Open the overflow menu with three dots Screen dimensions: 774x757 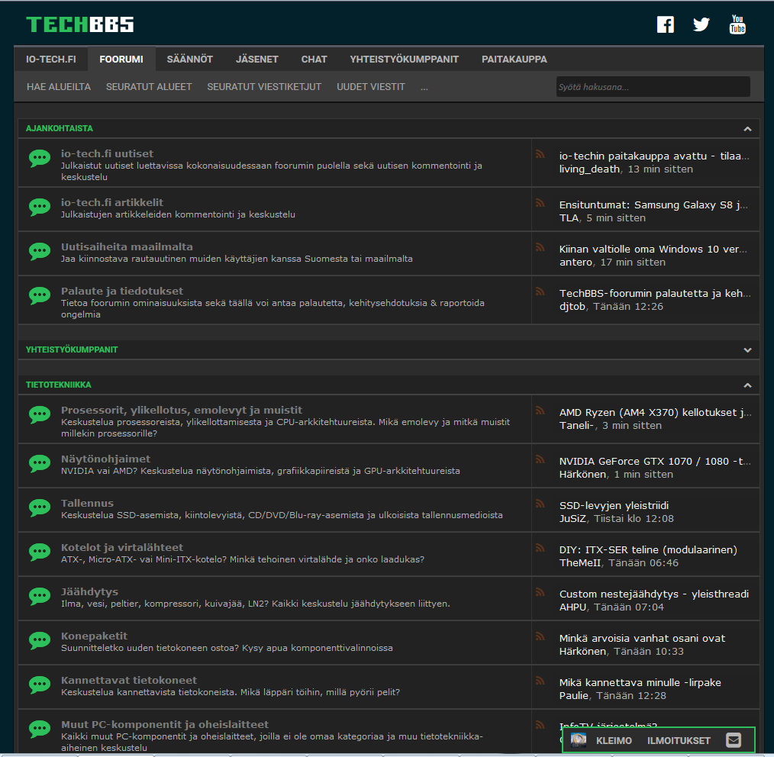coord(424,86)
